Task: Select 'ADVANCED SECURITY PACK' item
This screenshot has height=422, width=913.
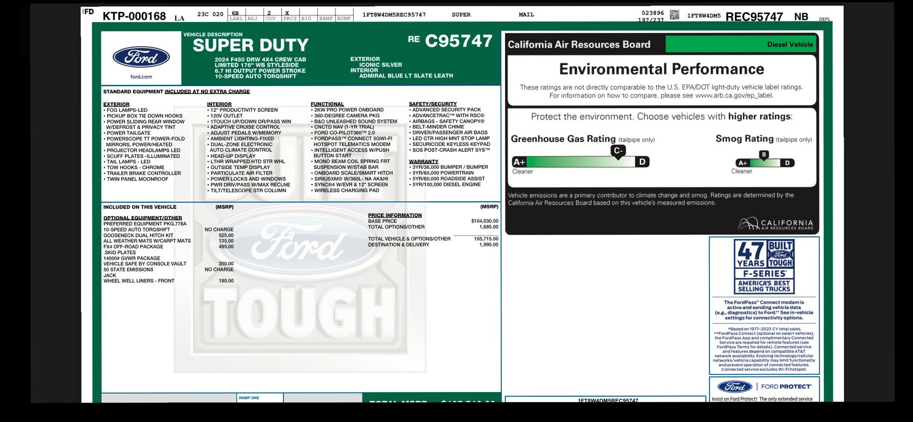Action: click(446, 109)
